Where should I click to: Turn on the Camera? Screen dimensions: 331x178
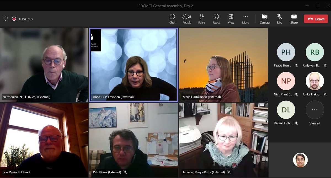tap(265, 19)
